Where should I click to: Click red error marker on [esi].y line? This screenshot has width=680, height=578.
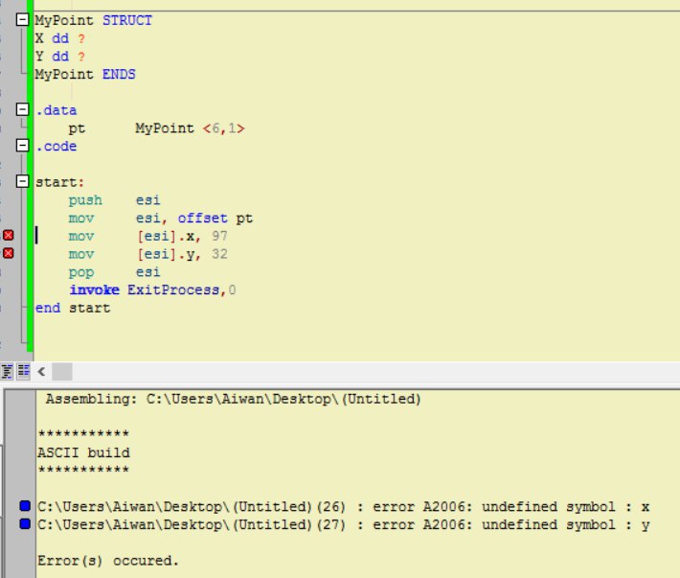(x=9, y=253)
